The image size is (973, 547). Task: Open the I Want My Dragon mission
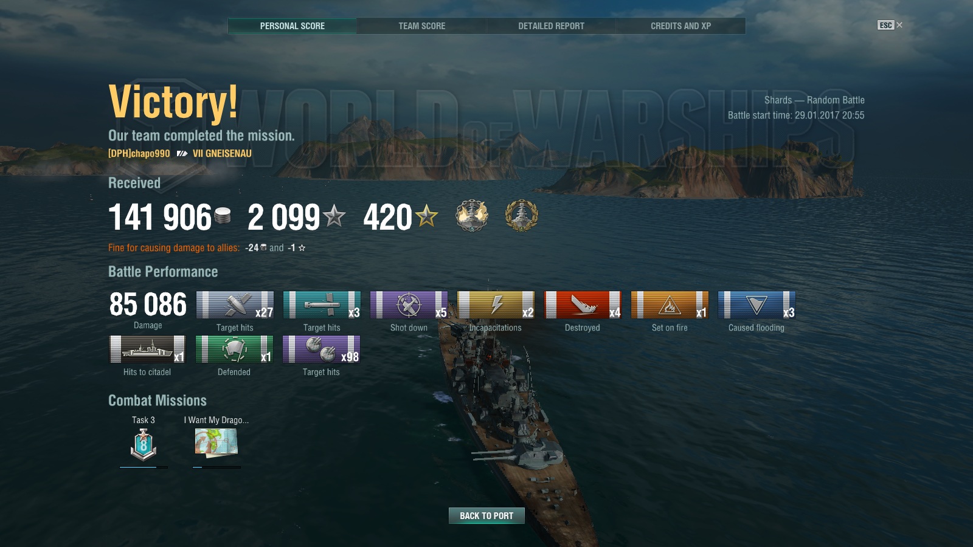(x=216, y=442)
